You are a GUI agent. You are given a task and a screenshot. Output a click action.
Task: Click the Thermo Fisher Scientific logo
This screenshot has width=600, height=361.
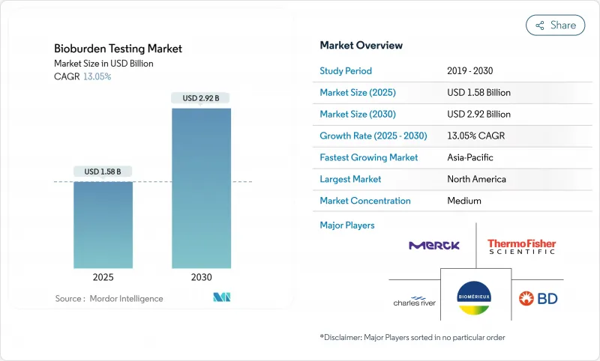521,246
